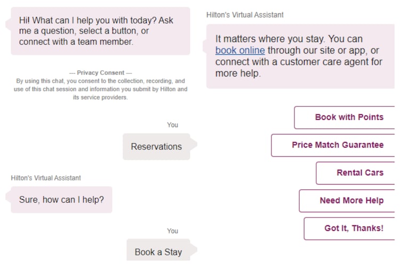Click Hilton's Virtual Assistant label above Sure reply

pyautogui.click(x=46, y=178)
